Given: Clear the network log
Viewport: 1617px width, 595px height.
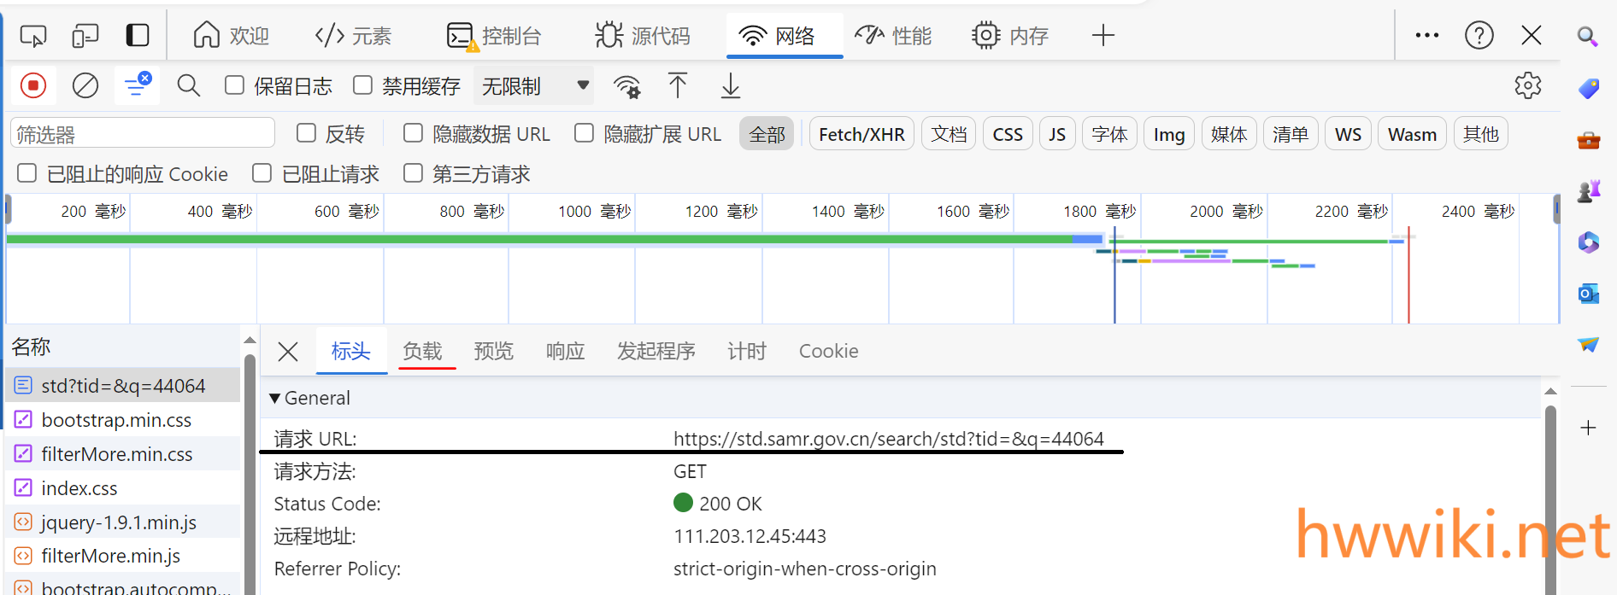Looking at the screenshot, I should pyautogui.click(x=85, y=85).
